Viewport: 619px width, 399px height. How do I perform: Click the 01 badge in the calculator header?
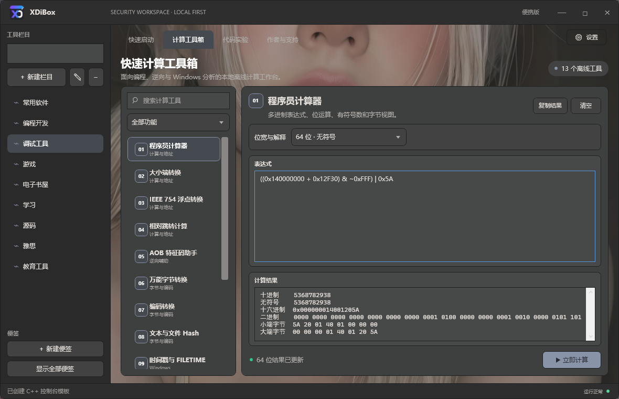tap(255, 101)
